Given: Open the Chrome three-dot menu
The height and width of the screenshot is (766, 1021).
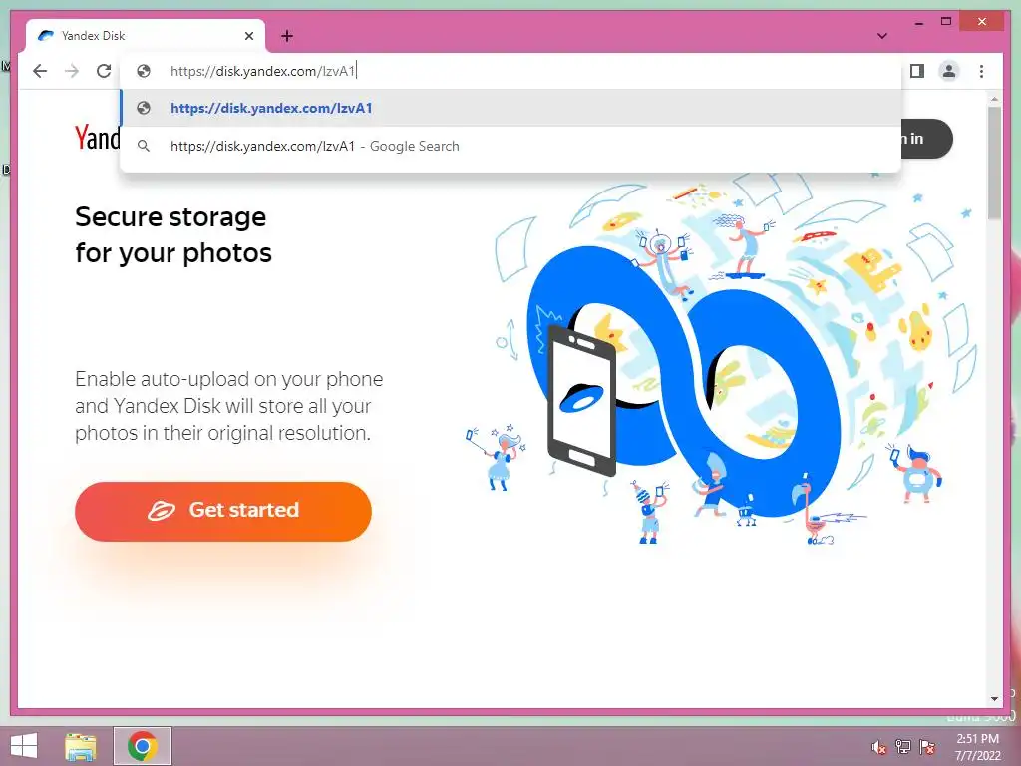Looking at the screenshot, I should tap(981, 71).
